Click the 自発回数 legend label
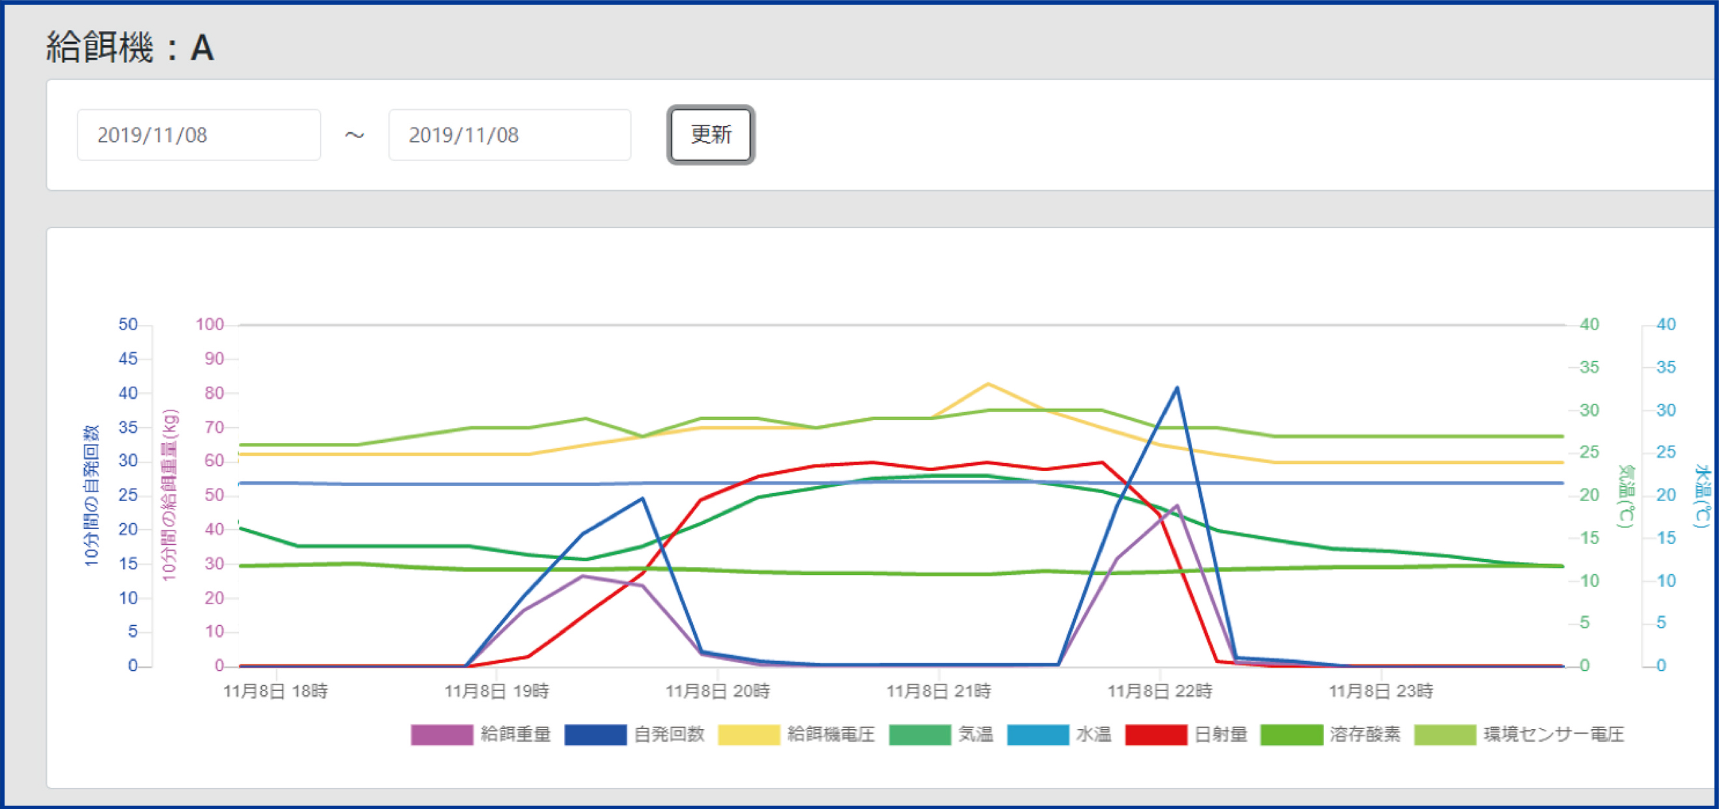 pos(669,734)
